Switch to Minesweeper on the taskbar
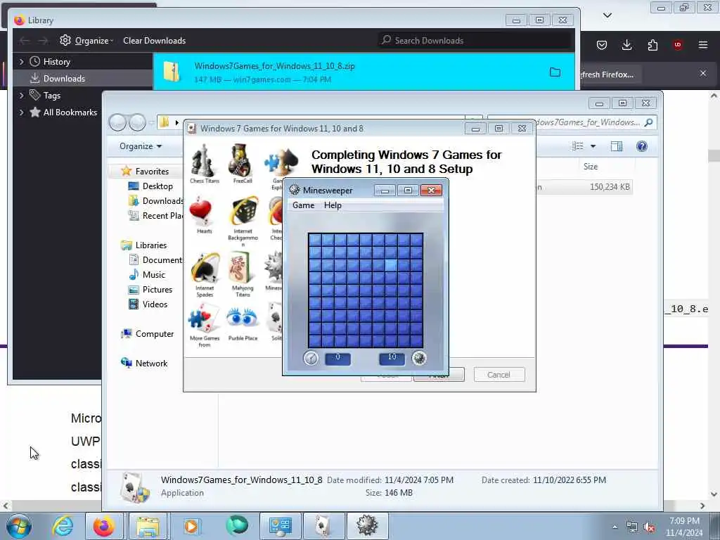 [367, 526]
